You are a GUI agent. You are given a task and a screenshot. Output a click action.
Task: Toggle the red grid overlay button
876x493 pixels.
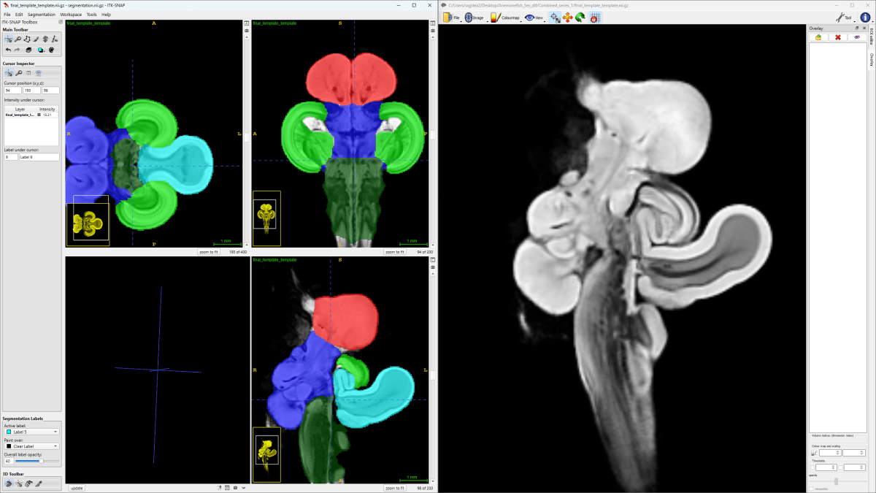coord(595,18)
